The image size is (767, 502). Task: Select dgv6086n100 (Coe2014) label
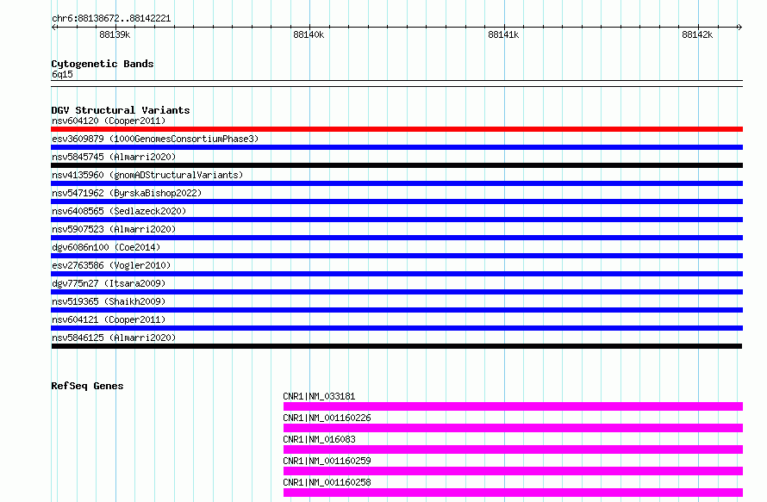pos(106,247)
